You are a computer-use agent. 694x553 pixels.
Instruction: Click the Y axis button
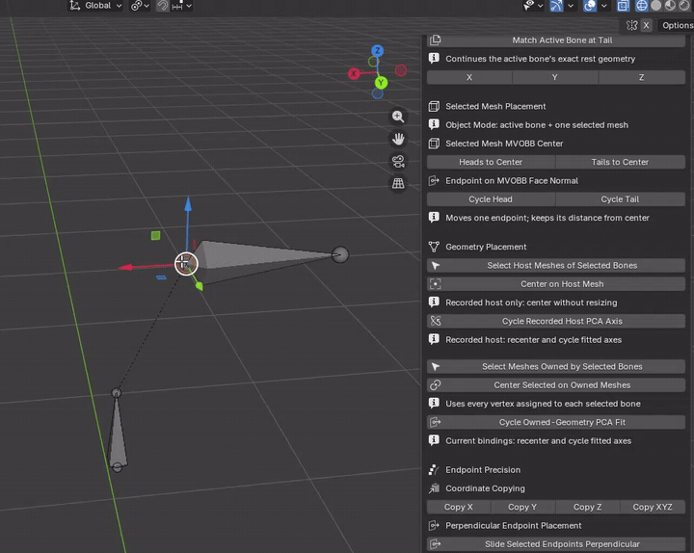tap(555, 77)
